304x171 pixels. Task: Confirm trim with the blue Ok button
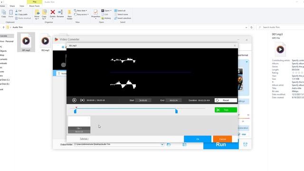coord(198,139)
